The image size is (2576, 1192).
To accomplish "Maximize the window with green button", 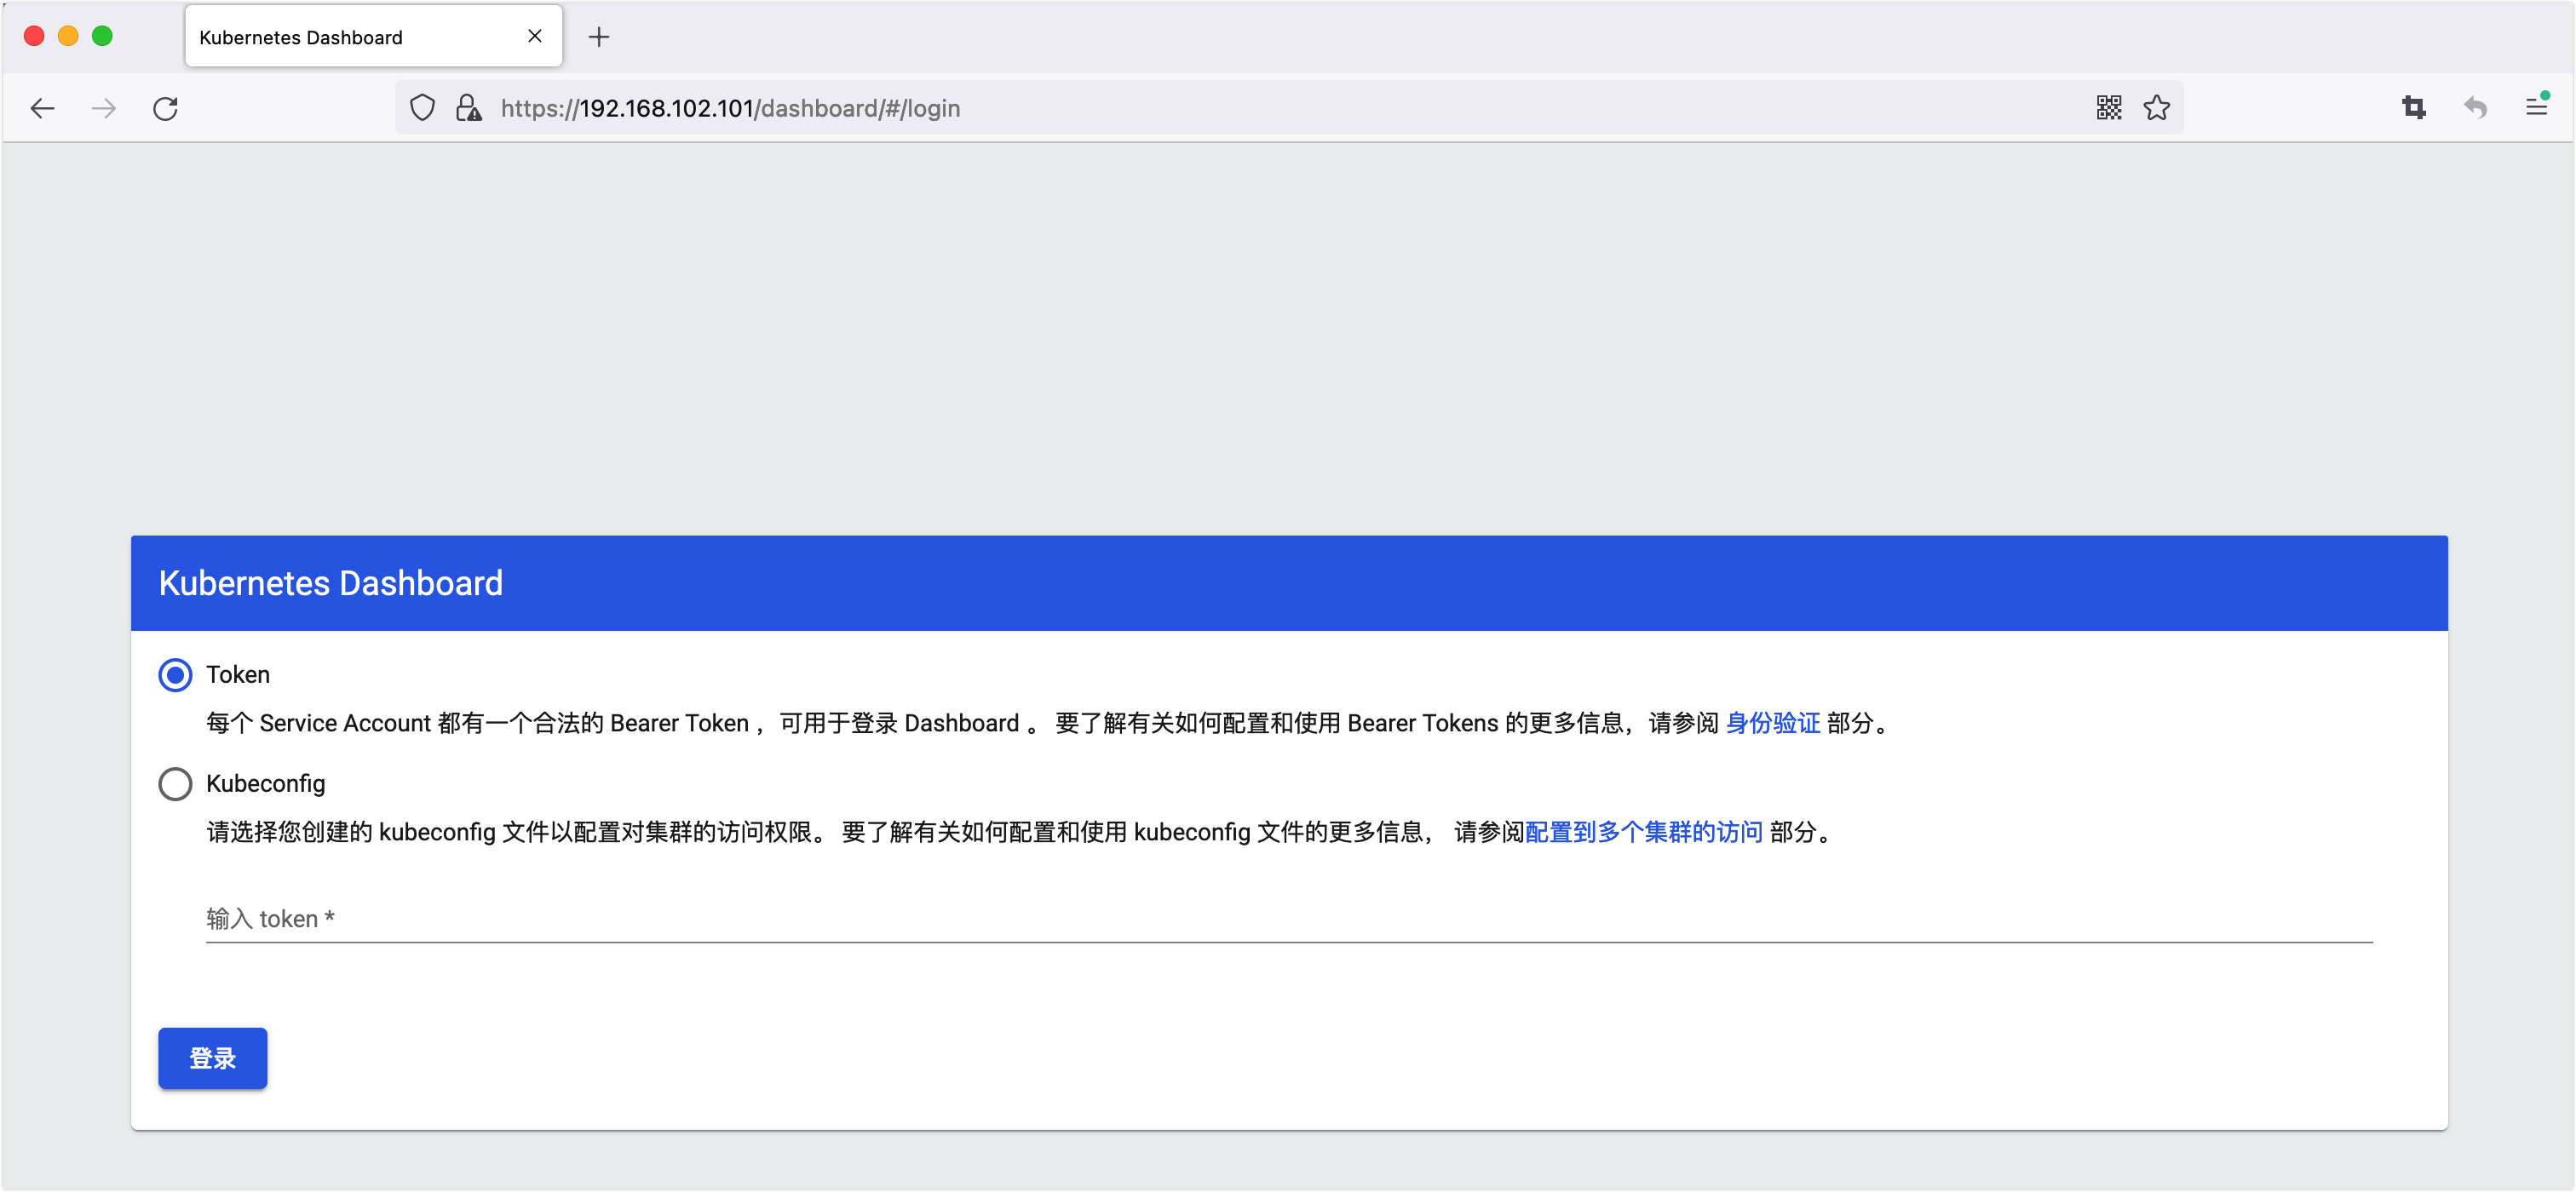I will (102, 36).
